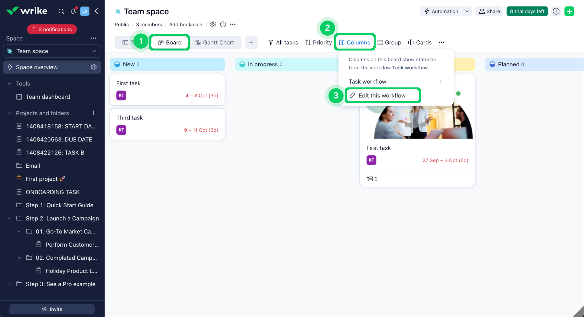The height and width of the screenshot is (317, 584).
Task: Click the green plus to create new item
Action: click(x=569, y=11)
